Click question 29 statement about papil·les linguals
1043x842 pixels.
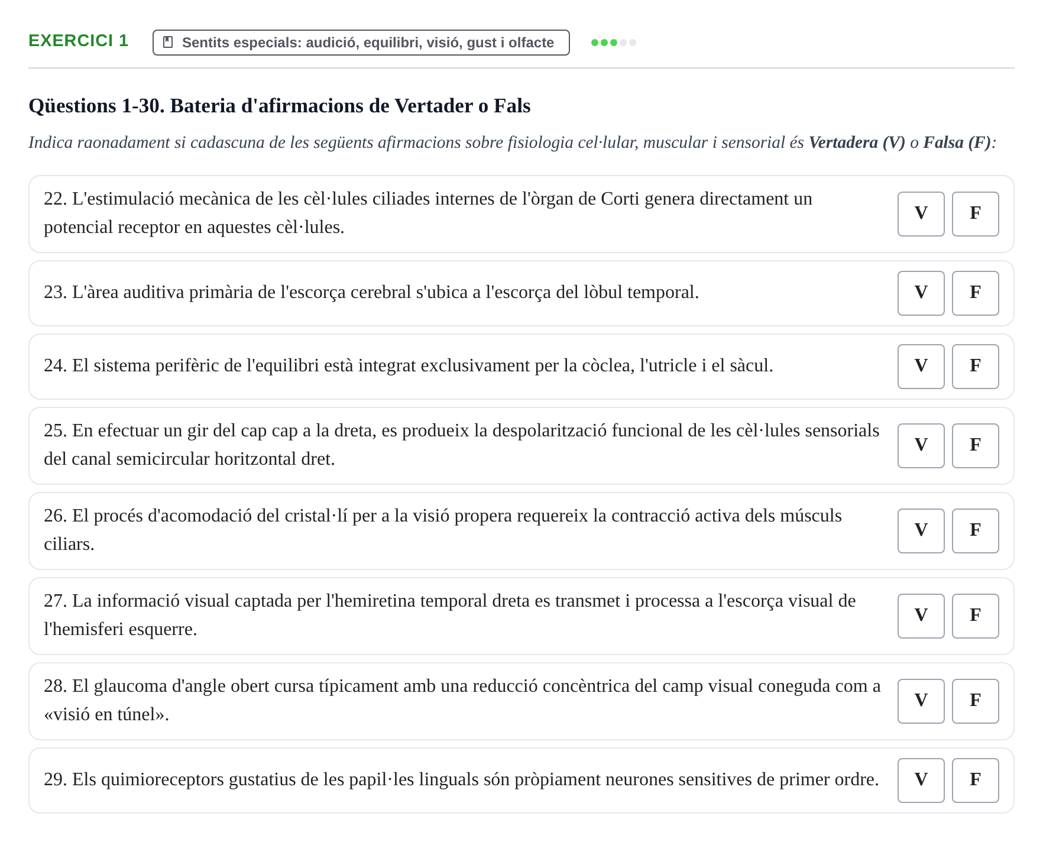click(x=461, y=779)
